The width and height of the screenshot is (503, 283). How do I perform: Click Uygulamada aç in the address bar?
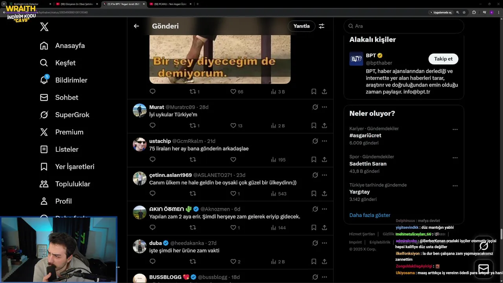coord(441,12)
